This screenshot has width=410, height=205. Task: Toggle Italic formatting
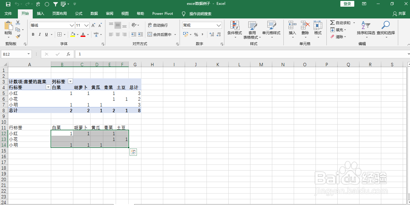[x=40, y=34]
